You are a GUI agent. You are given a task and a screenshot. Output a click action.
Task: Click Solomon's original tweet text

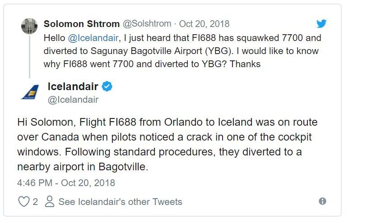(182, 51)
